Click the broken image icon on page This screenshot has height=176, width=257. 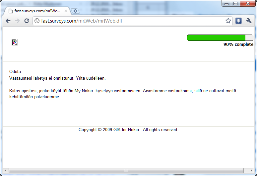[15, 42]
